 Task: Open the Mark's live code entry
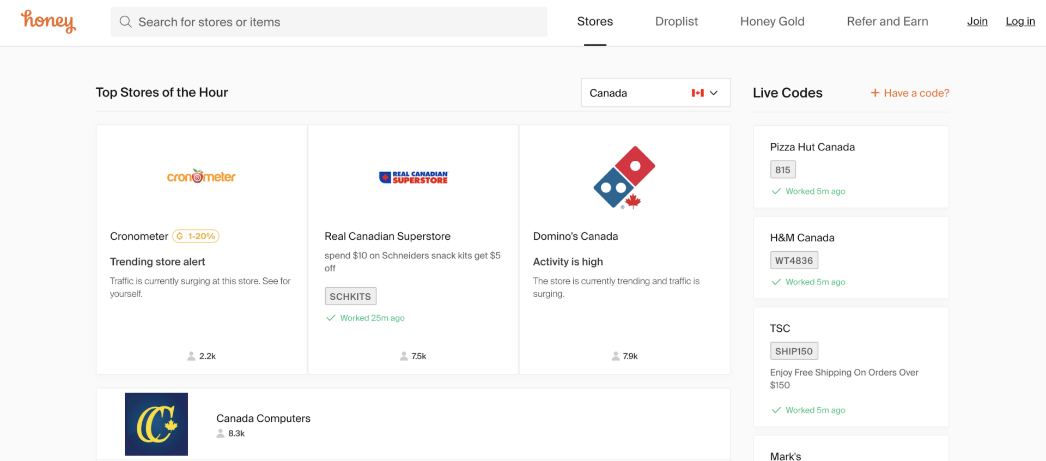(785, 456)
